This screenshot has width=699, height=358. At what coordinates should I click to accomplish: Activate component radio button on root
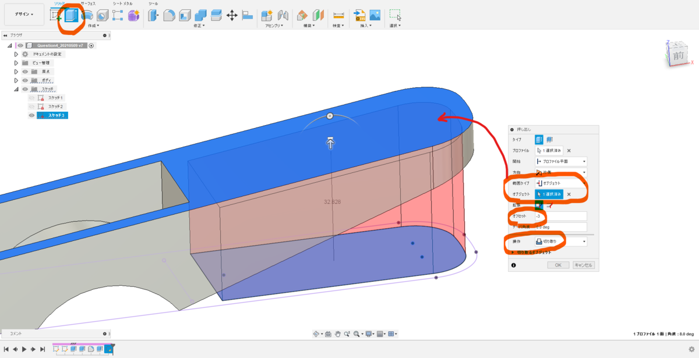(91, 45)
